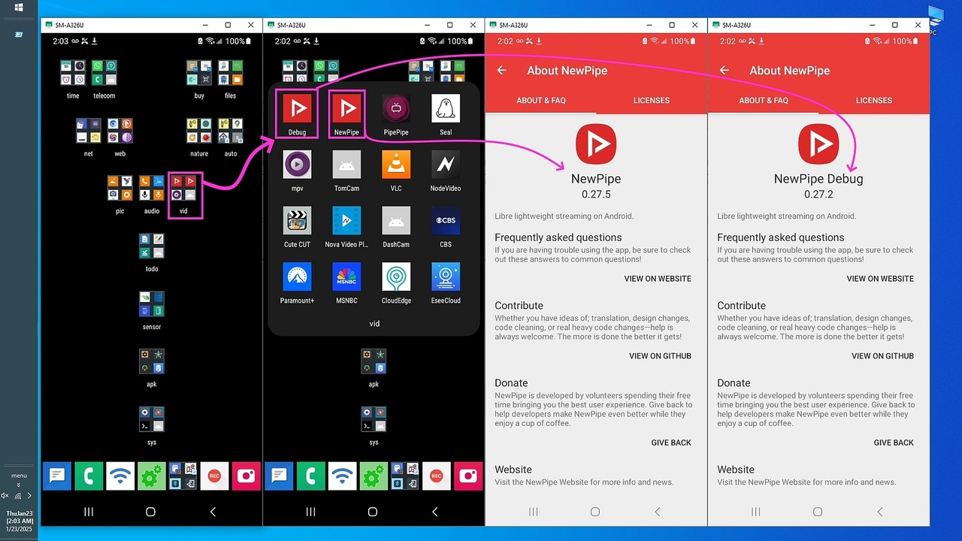The width and height of the screenshot is (962, 541).
Task: Tap REC recorder in home screen window dock
Action: pyautogui.click(x=214, y=476)
